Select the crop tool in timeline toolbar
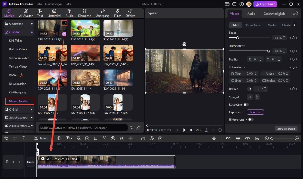303x179 pixels. (x=96, y=138)
